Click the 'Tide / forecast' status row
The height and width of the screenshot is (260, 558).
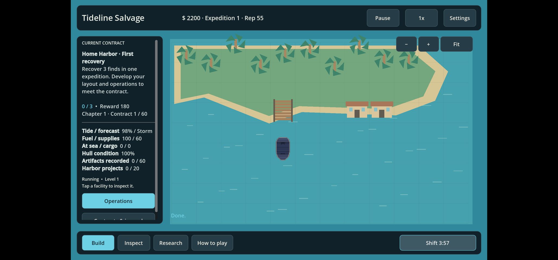tap(117, 131)
